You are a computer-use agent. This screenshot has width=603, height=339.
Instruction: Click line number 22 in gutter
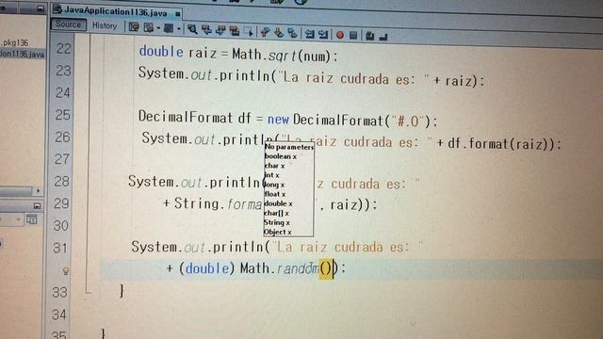63,48
